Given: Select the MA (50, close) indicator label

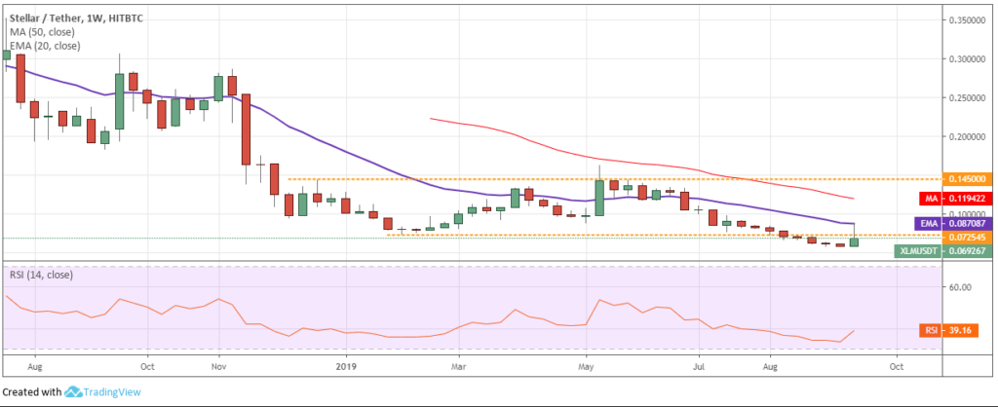Looking at the screenshot, I should [42, 32].
